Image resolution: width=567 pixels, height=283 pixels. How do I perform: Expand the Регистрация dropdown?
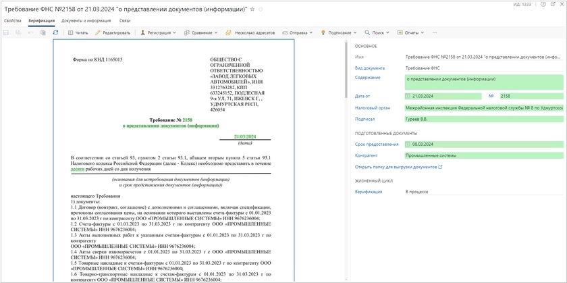pos(157,32)
